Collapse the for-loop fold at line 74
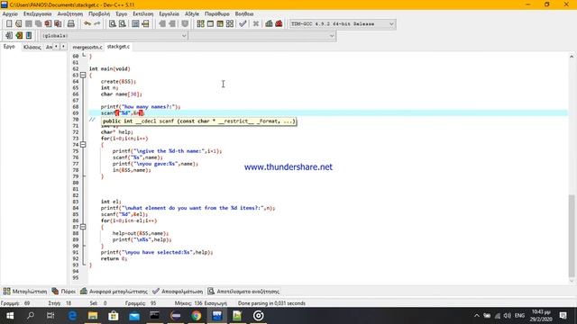The height and width of the screenshot is (324, 577). click(83, 144)
